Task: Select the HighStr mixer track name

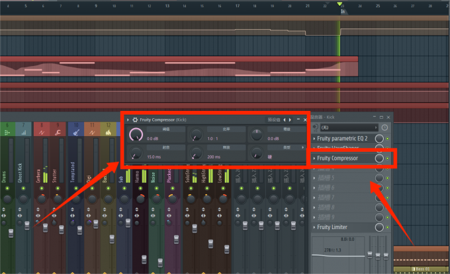Action: (203, 175)
